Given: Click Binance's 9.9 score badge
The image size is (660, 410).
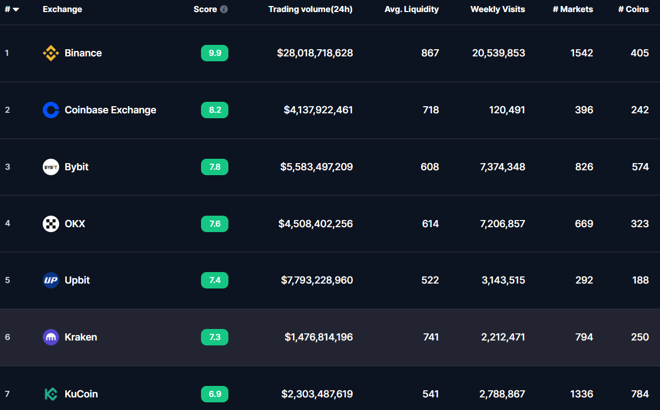Looking at the screenshot, I should (x=215, y=53).
